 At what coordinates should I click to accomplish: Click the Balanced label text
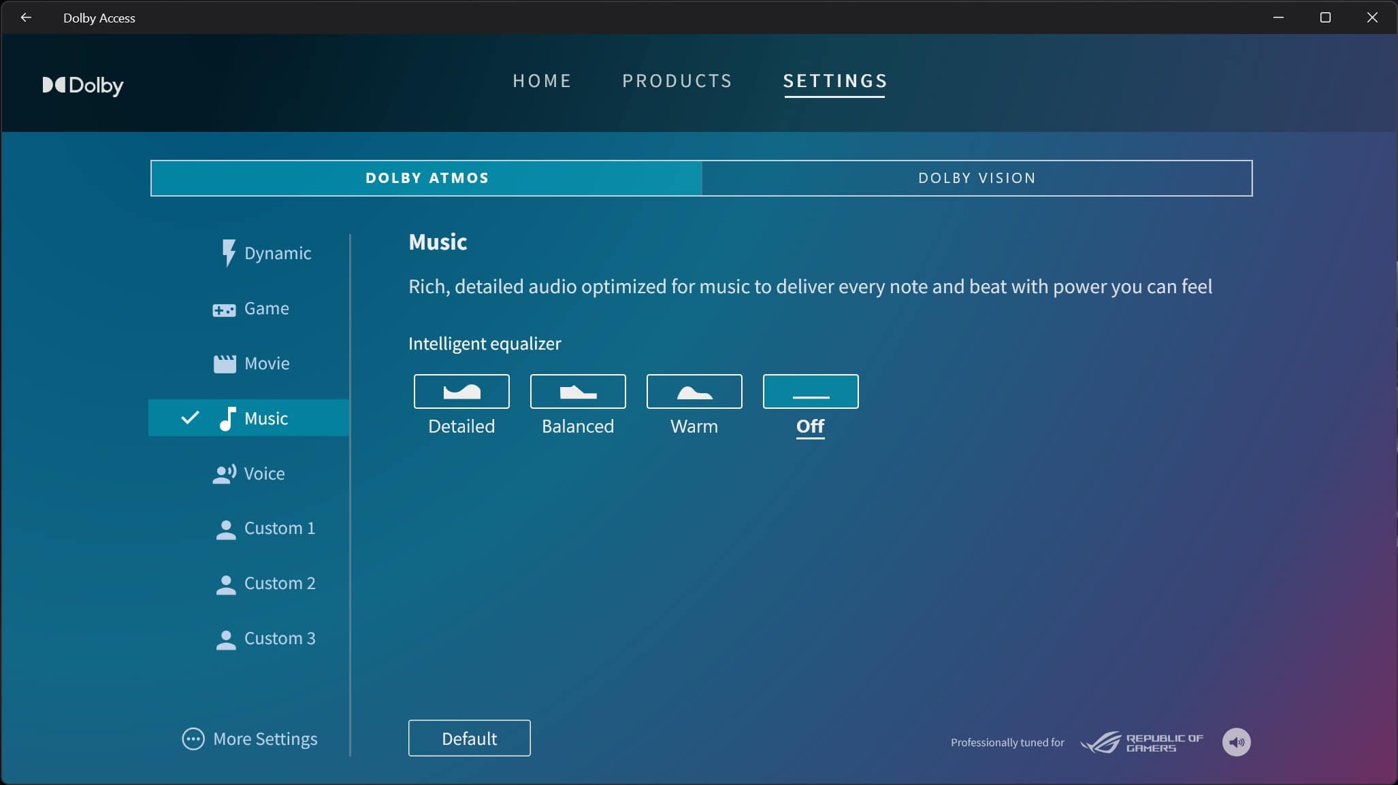point(578,427)
